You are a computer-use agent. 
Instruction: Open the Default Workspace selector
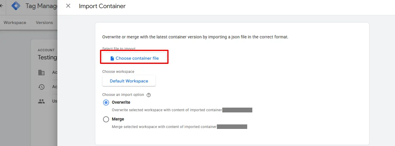[x=129, y=81]
